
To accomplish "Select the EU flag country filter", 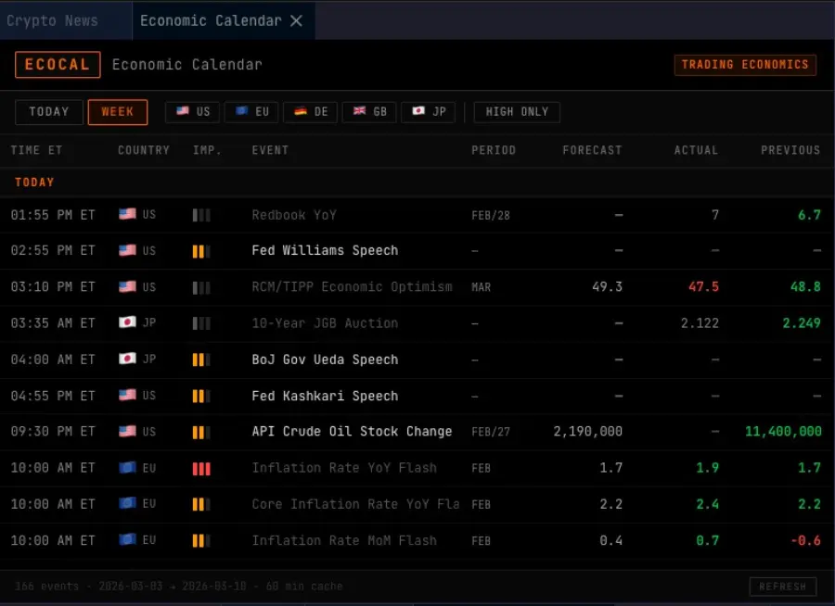I will point(251,111).
